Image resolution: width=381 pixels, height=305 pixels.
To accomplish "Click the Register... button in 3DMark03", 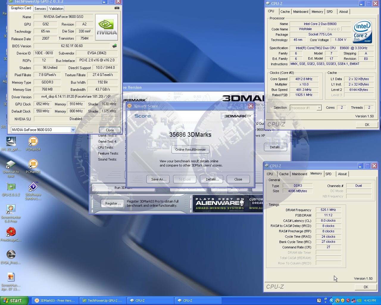I will (113, 203).
